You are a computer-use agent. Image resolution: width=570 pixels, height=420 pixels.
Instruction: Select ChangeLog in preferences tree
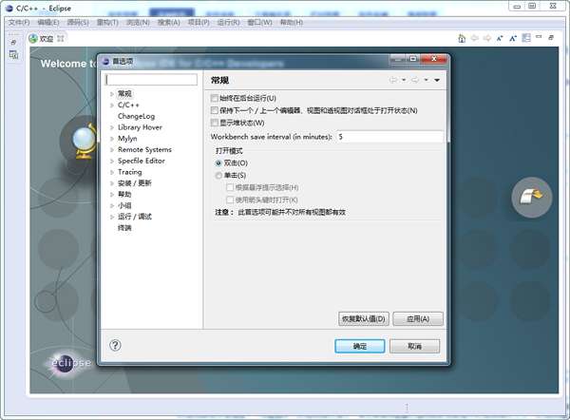[136, 116]
